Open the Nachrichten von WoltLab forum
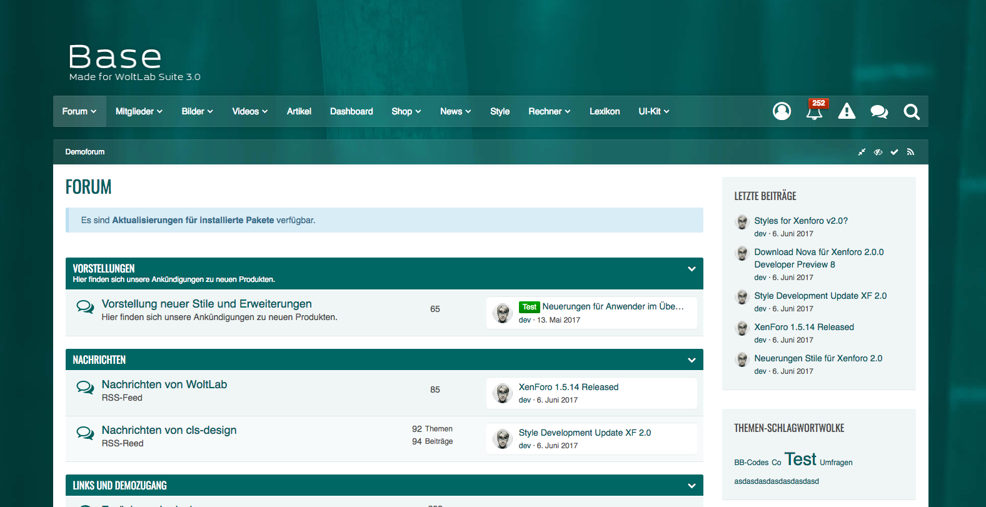Viewport: 986px width, 507px height. click(x=164, y=384)
